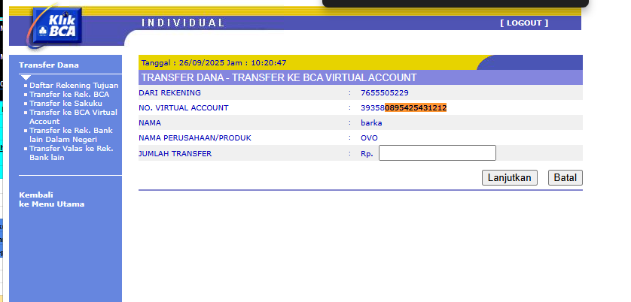Viewport: 631px width, 302px height.
Task: Open Transfer ke BCA Virtual Account
Action: [x=73, y=117]
